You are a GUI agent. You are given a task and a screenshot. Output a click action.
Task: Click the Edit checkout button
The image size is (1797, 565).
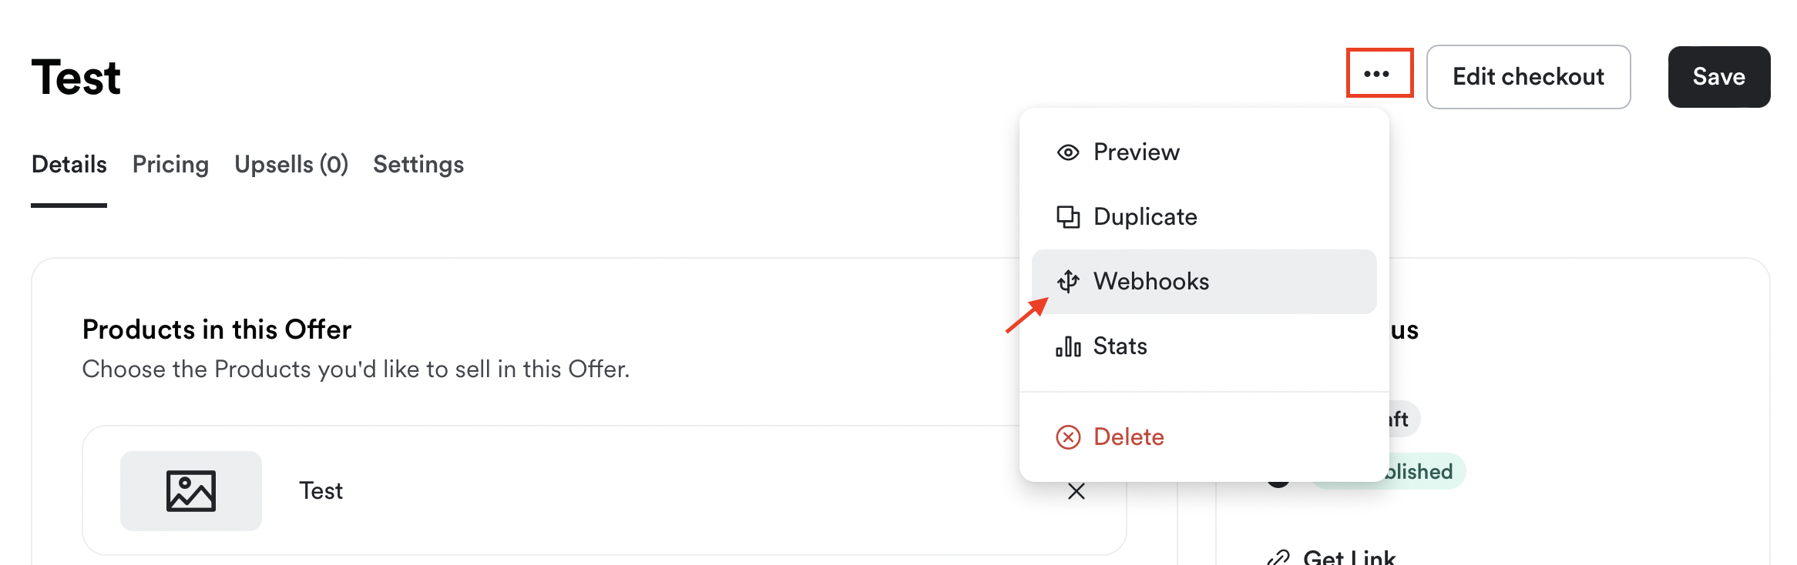point(1528,77)
